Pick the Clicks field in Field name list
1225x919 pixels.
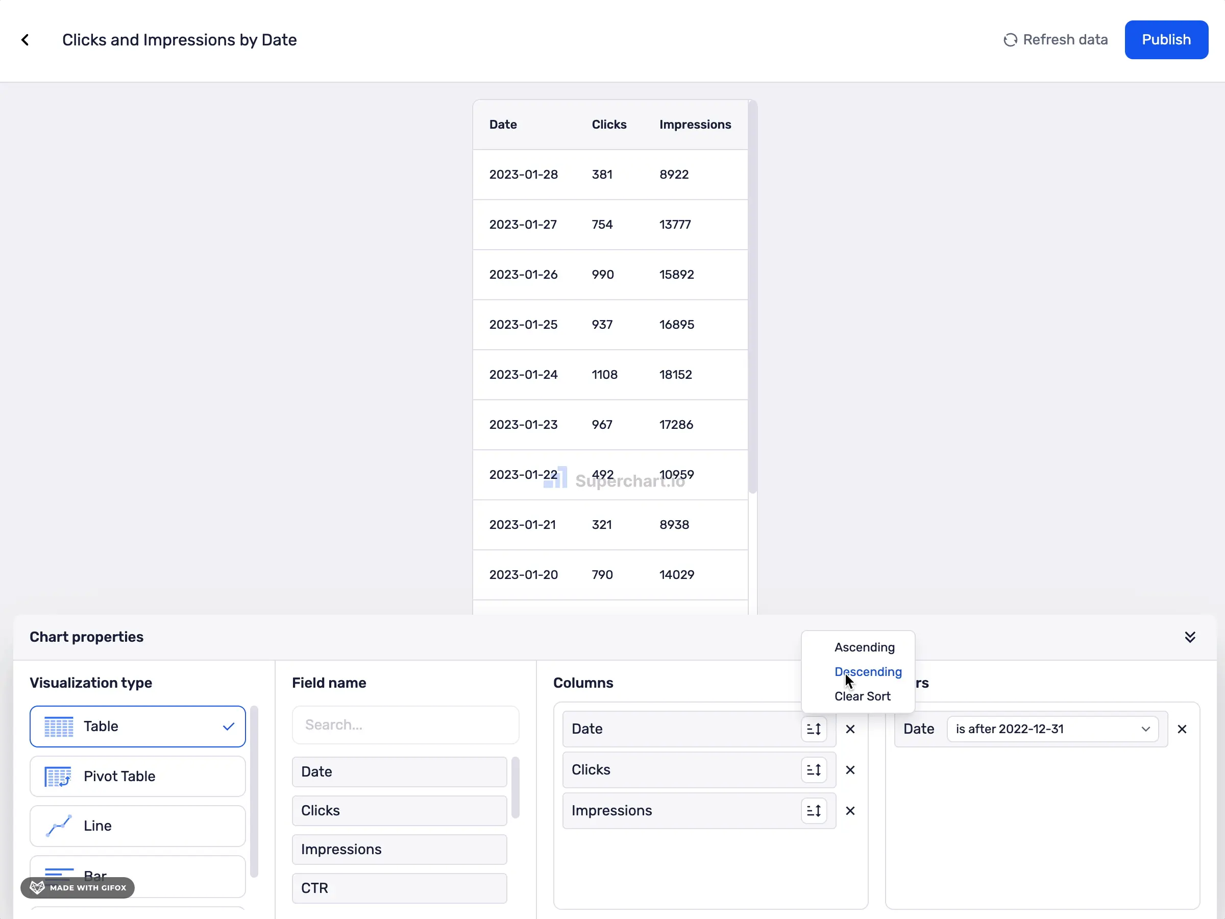click(399, 811)
